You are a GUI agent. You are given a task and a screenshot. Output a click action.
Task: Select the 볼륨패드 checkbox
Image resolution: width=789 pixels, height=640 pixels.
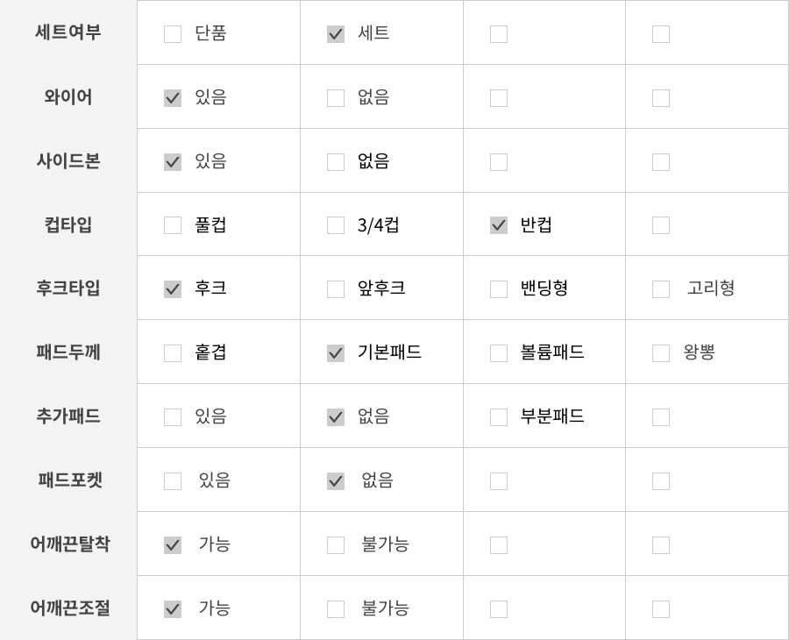(x=499, y=353)
